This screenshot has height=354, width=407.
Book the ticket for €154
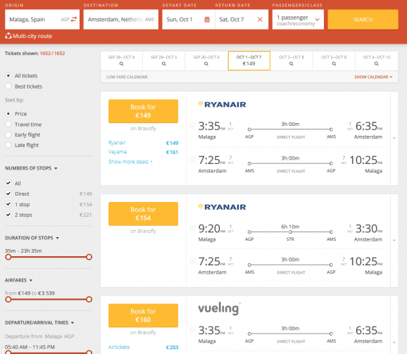coord(143,214)
